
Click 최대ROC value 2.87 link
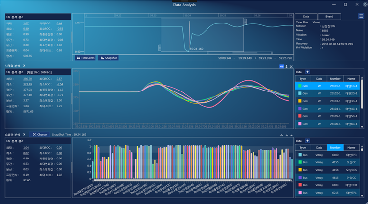tap(59, 78)
